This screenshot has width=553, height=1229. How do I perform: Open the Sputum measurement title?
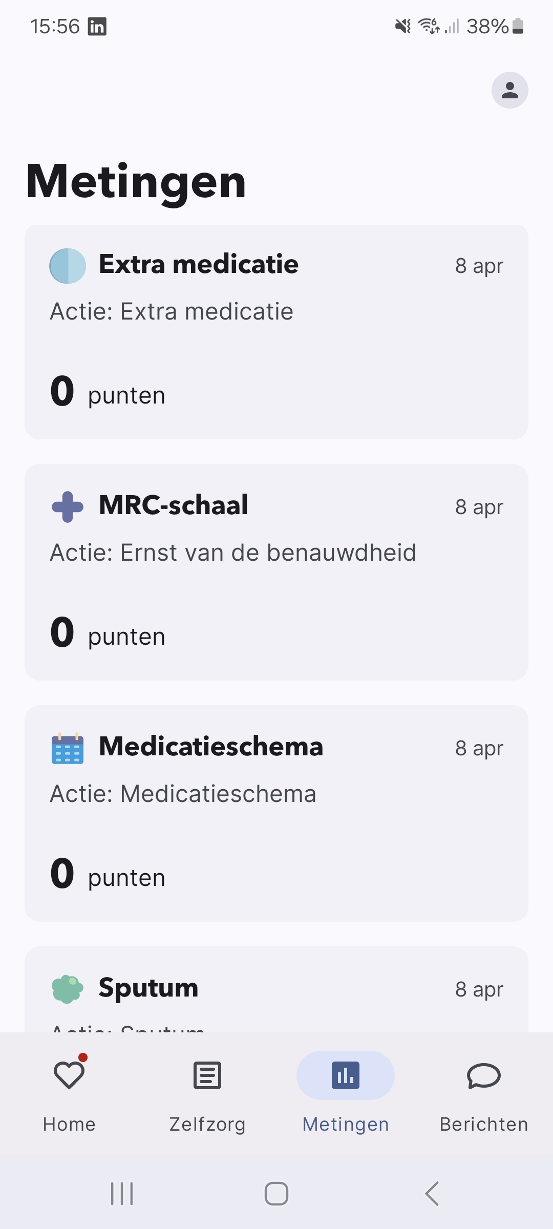[148, 988]
